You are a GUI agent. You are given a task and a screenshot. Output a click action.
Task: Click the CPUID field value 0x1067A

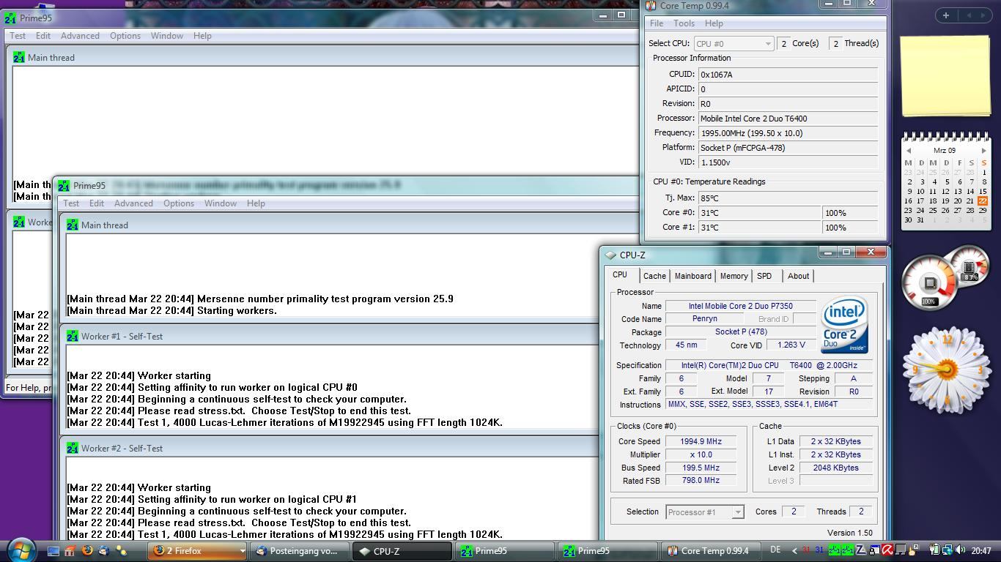(x=788, y=74)
